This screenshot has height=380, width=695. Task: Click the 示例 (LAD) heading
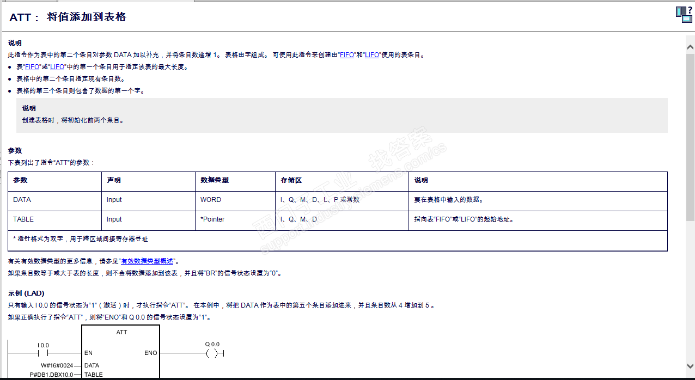click(x=26, y=293)
